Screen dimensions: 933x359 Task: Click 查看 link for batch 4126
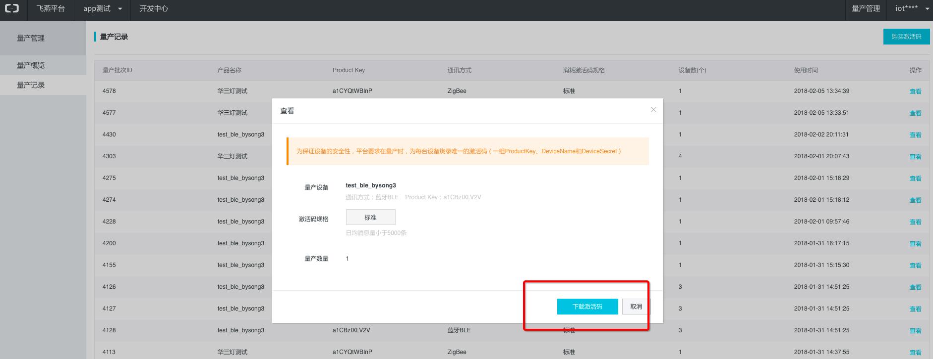click(915, 287)
